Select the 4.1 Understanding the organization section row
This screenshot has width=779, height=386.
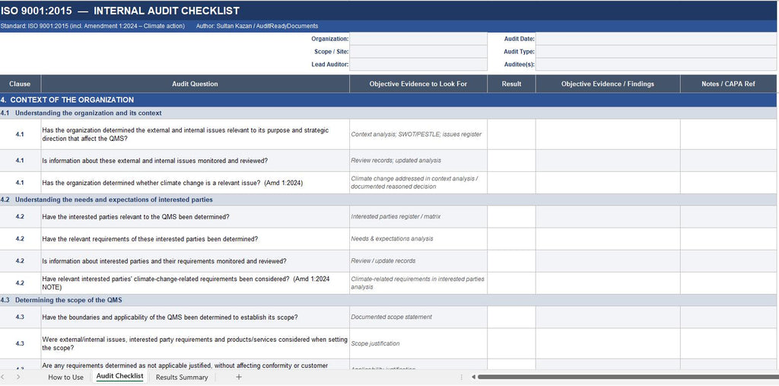click(388, 113)
